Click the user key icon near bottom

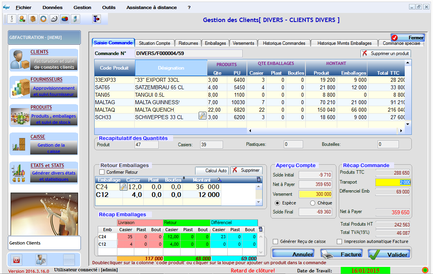41,260
